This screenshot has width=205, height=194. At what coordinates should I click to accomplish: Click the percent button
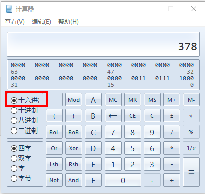[x=191, y=132]
